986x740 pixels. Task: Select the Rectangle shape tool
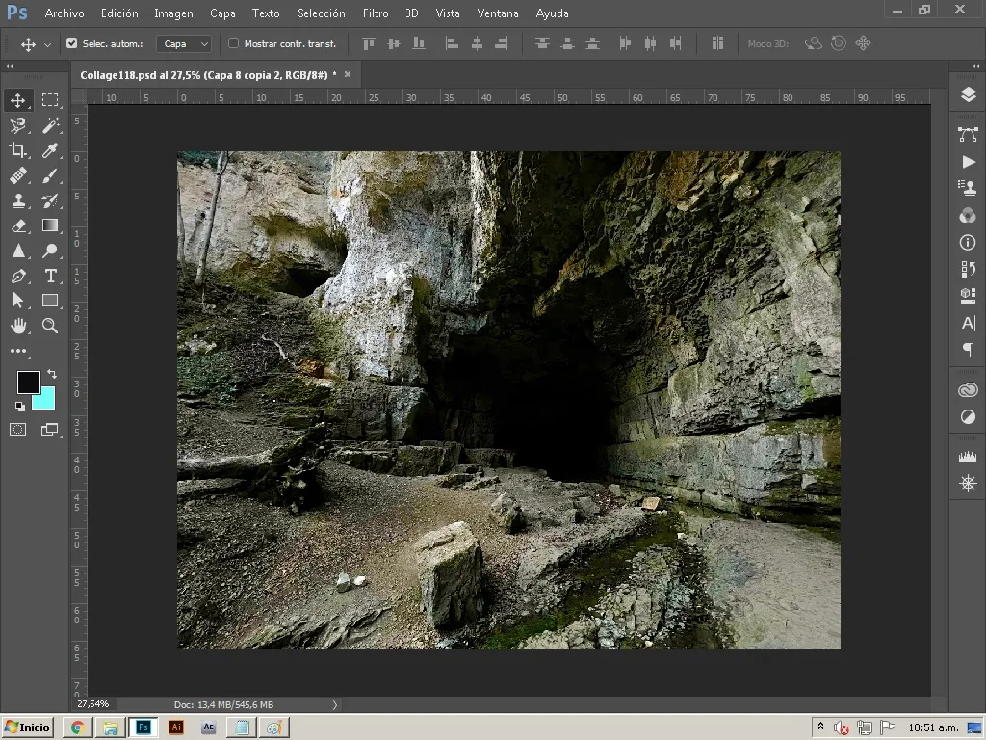[x=50, y=301]
